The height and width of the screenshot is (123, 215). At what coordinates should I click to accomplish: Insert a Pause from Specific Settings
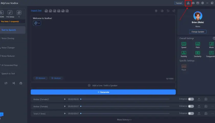click(x=184, y=67)
